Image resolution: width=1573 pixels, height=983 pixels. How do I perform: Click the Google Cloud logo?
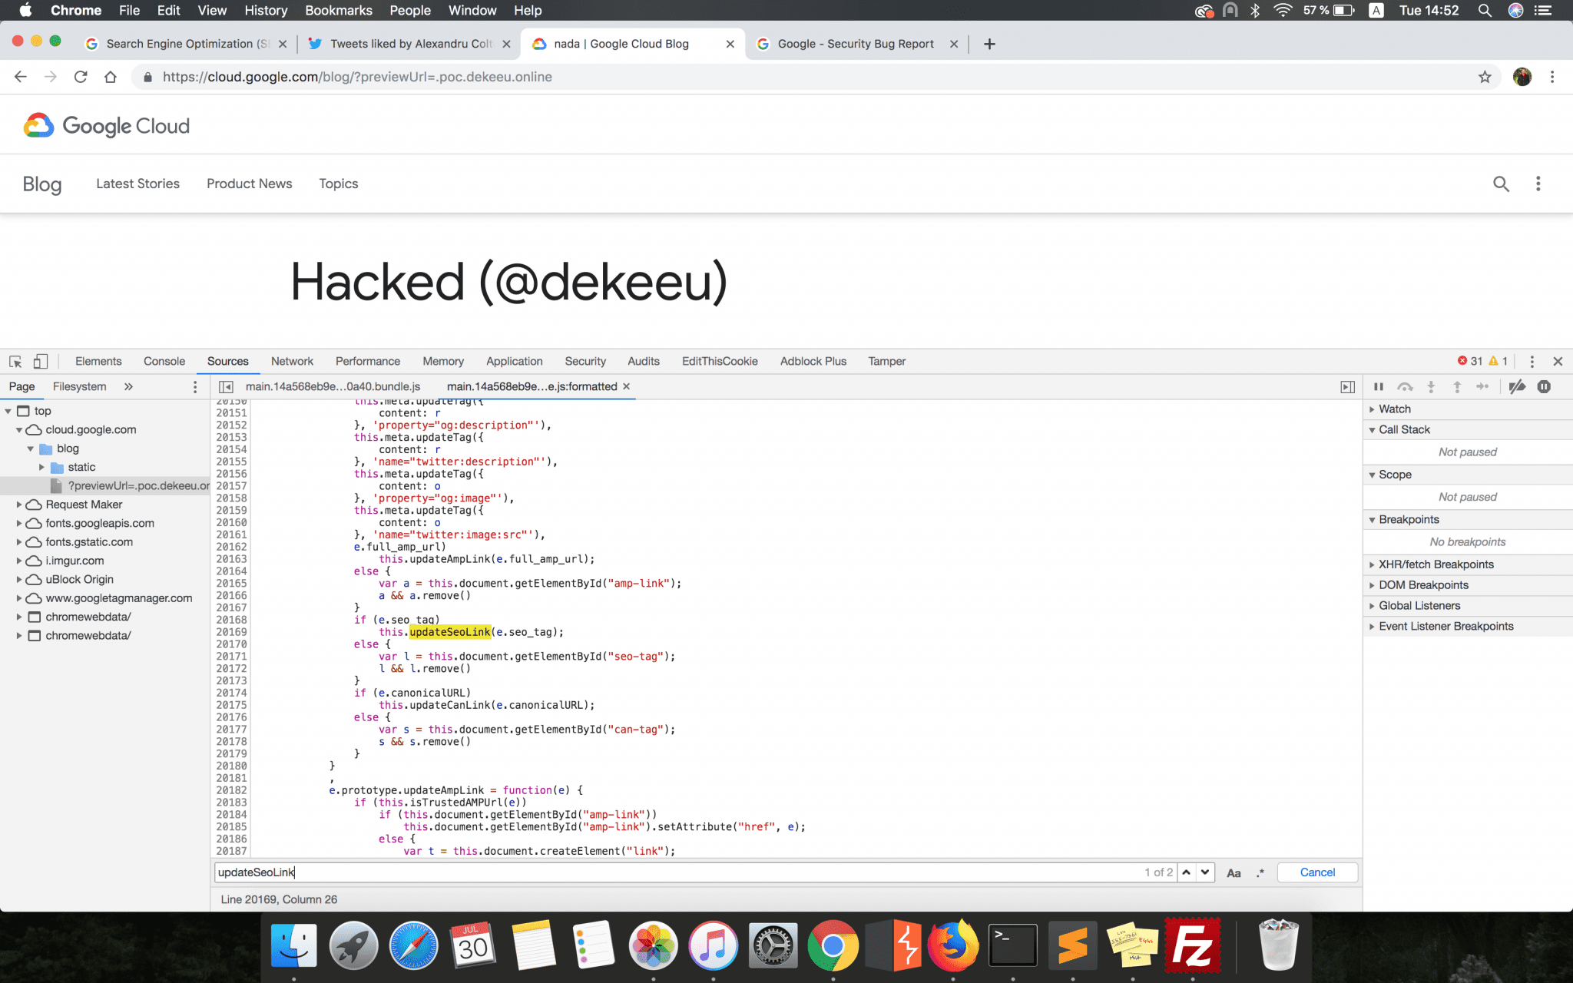(x=106, y=125)
